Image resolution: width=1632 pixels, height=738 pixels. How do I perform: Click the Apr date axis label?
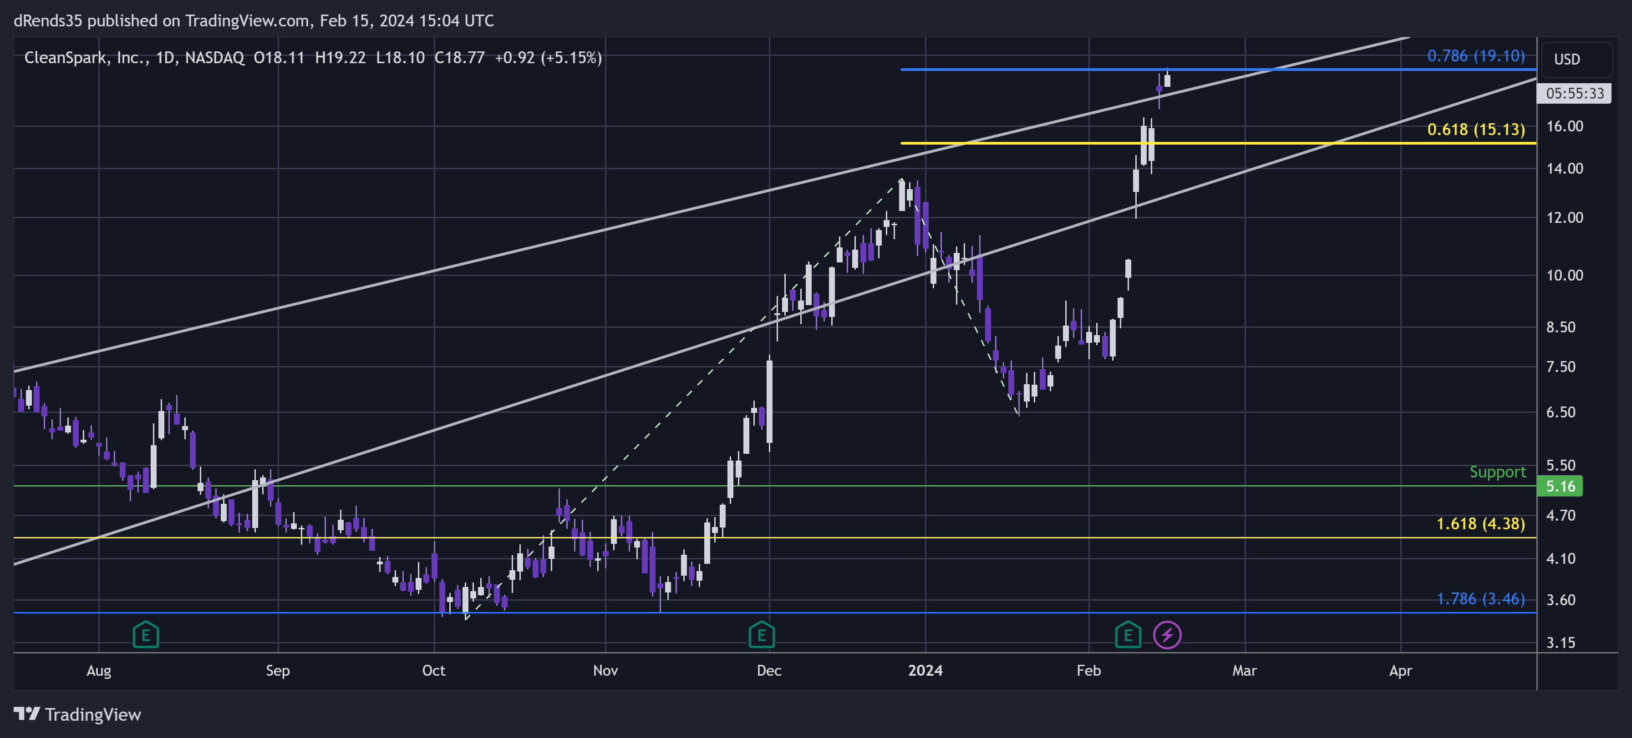coord(1400,670)
